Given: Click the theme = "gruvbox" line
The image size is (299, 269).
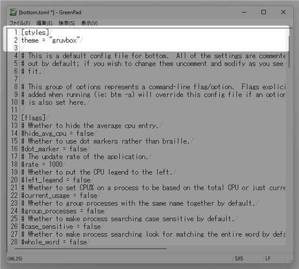Looking at the screenshot, I should click(52, 40).
